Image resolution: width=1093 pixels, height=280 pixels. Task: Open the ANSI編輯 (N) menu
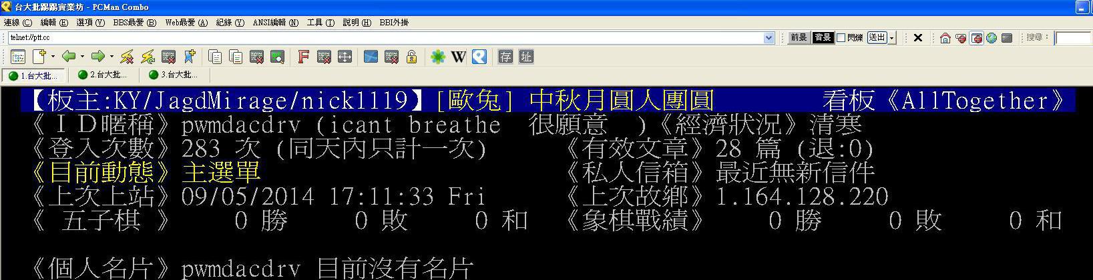pos(275,22)
